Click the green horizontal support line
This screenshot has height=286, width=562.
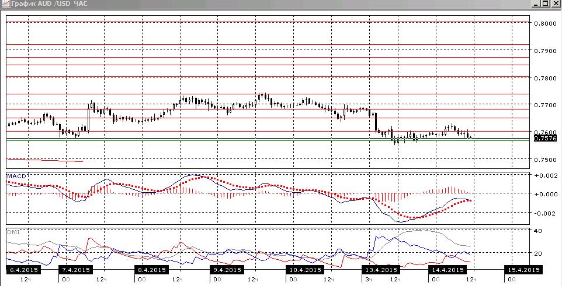pos(268,140)
